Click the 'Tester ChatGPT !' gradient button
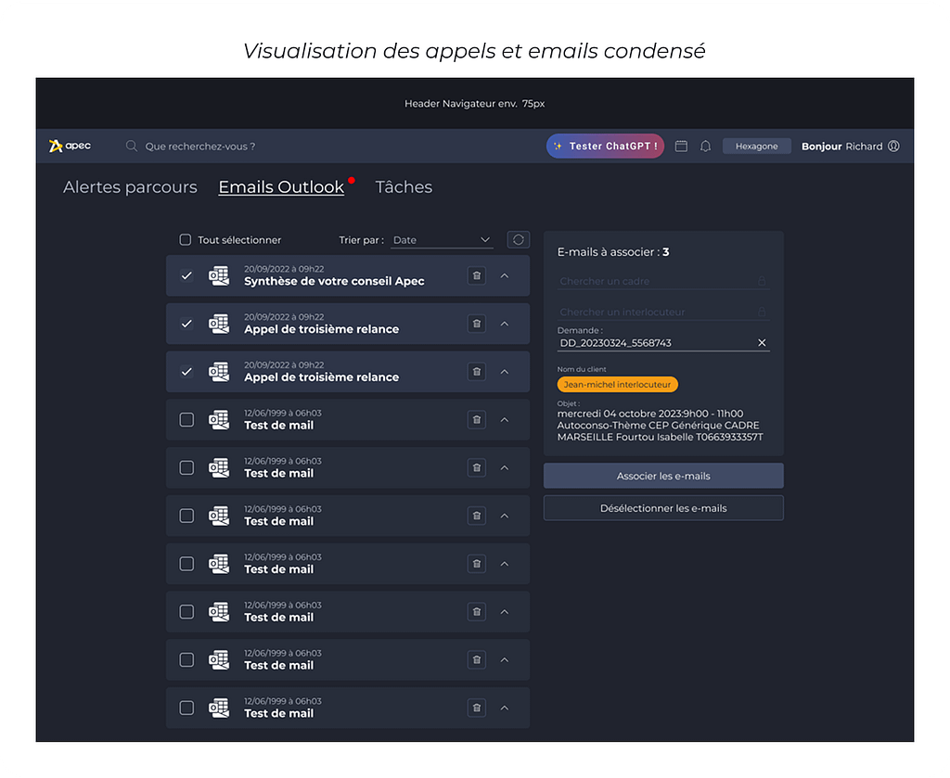 click(605, 147)
